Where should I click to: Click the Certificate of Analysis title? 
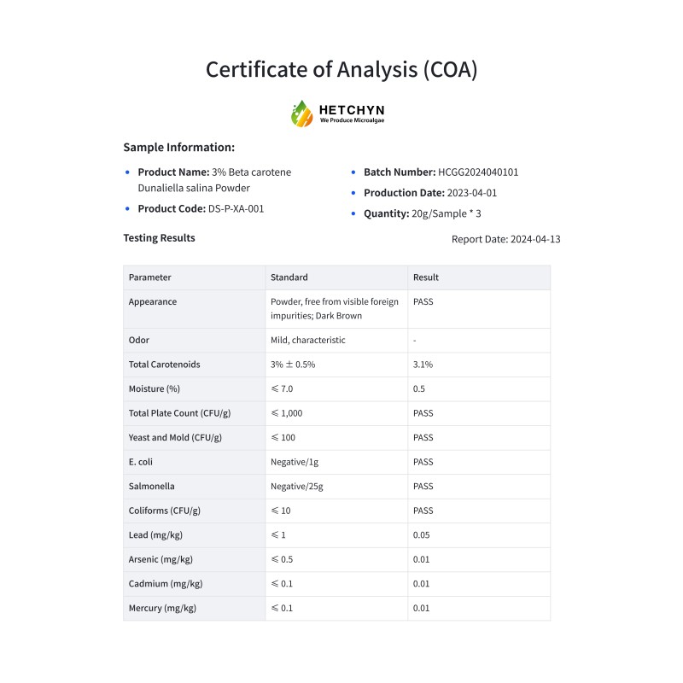click(x=341, y=69)
